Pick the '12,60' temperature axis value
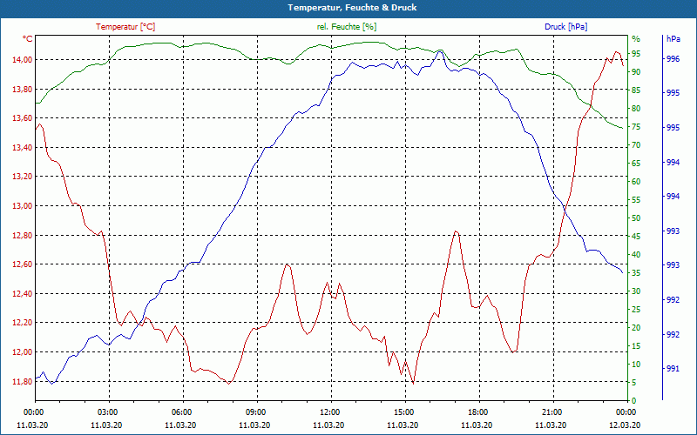This screenshot has height=435, width=697. click(x=23, y=264)
